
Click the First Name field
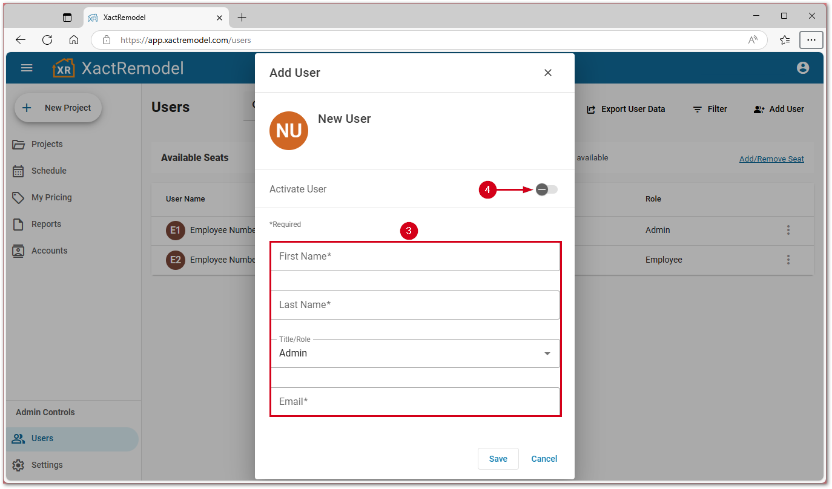pos(415,257)
